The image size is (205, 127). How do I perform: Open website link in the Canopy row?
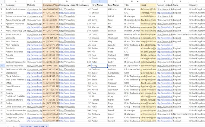point(34,93)
